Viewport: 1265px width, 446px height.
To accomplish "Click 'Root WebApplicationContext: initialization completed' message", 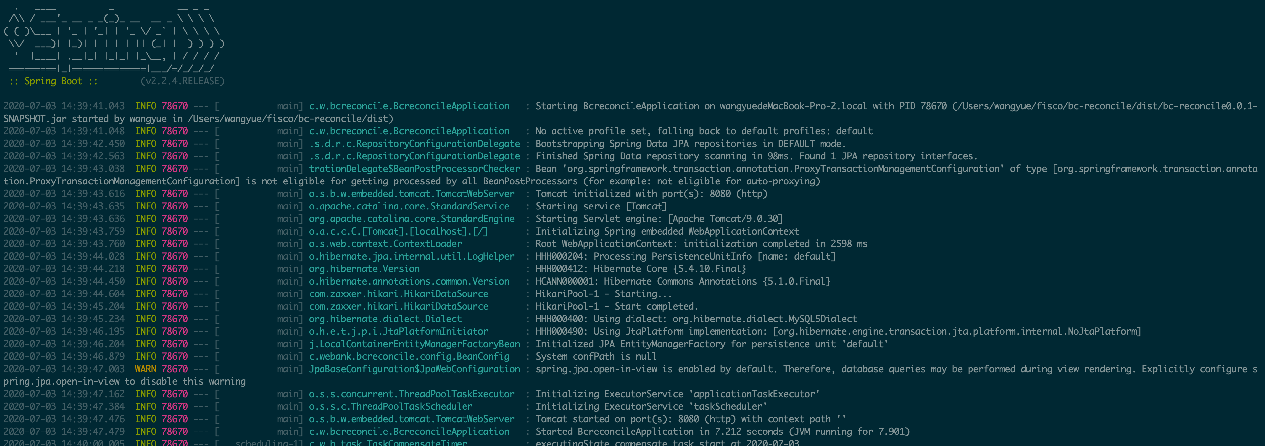I will (x=701, y=244).
